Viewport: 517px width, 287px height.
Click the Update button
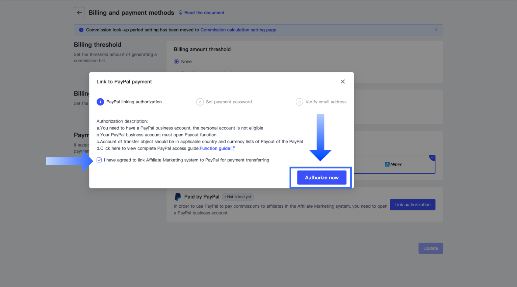coord(431,248)
